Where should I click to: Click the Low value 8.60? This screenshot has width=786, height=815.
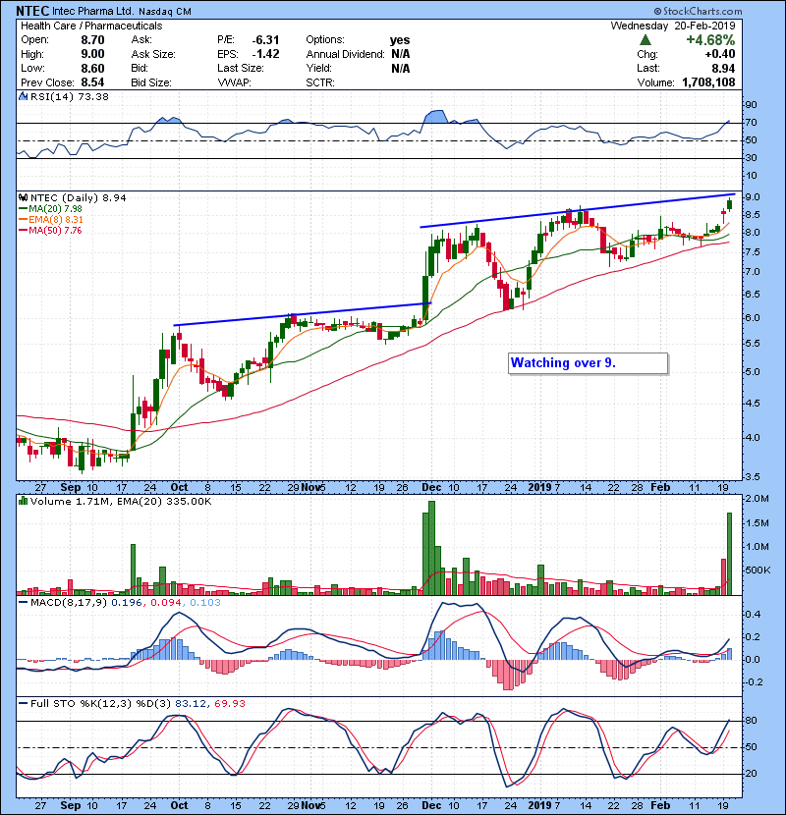coord(92,68)
